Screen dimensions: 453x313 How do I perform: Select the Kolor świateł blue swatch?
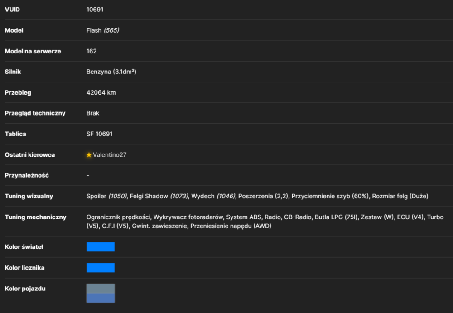coord(101,247)
